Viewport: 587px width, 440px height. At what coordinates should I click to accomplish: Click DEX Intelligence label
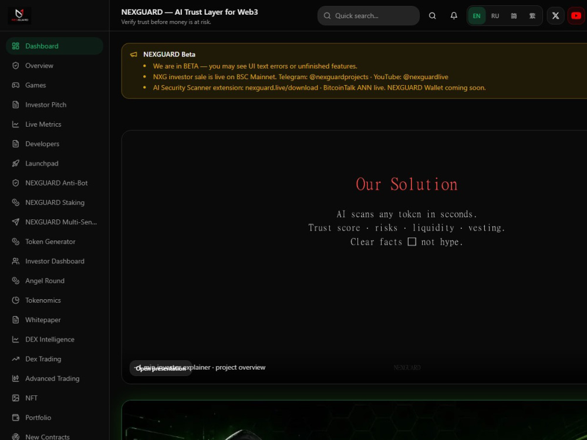[x=50, y=339]
